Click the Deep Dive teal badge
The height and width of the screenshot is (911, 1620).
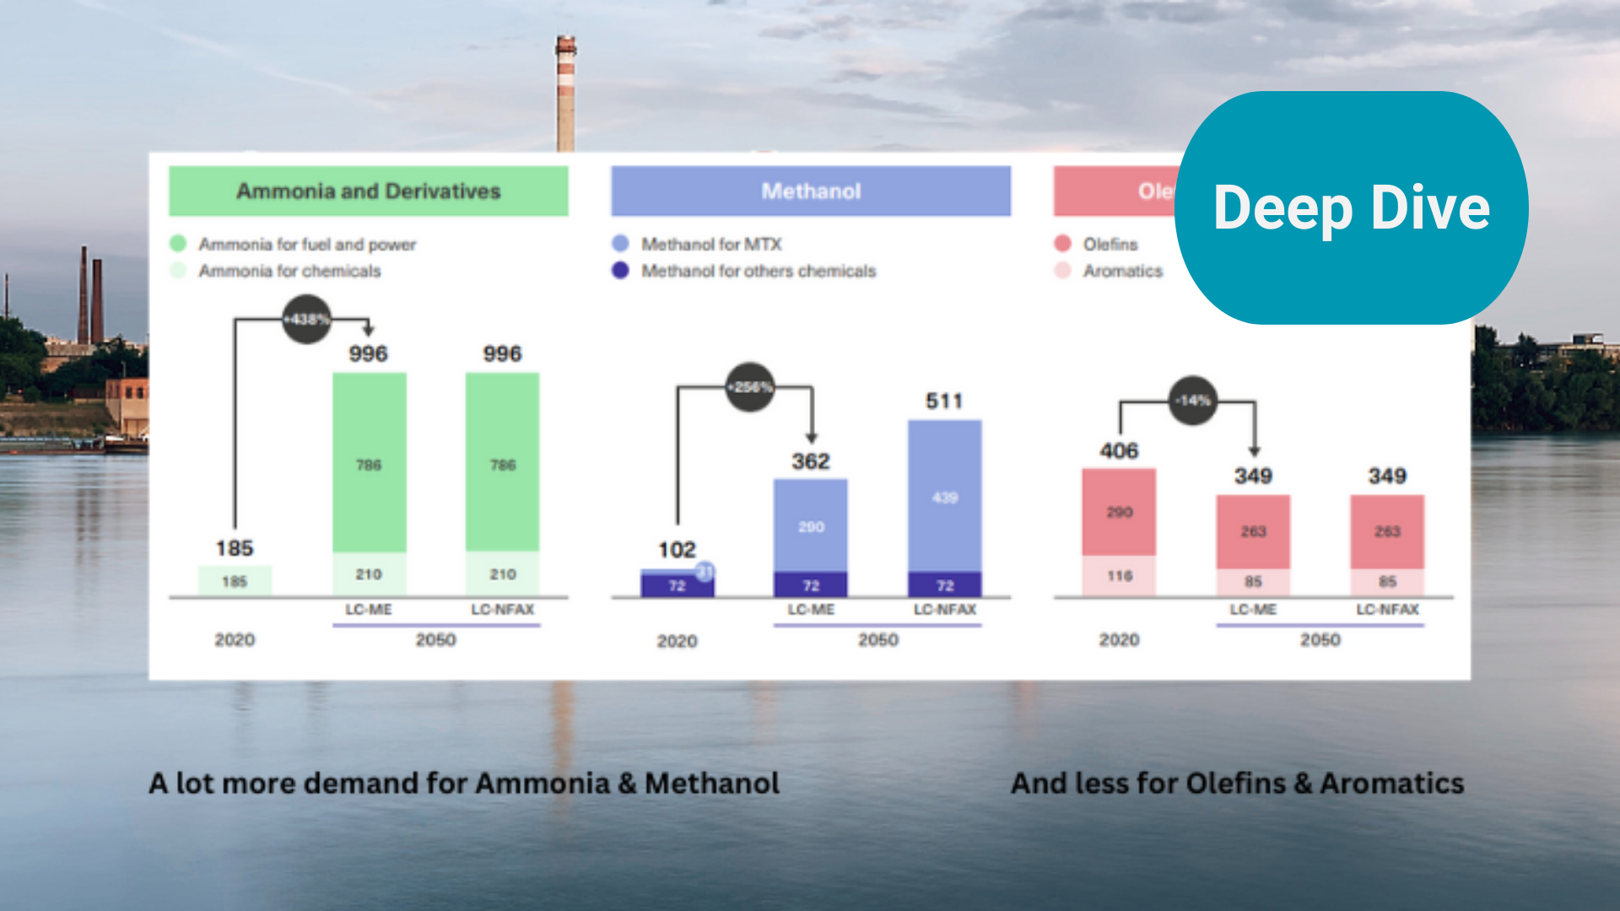(1351, 208)
